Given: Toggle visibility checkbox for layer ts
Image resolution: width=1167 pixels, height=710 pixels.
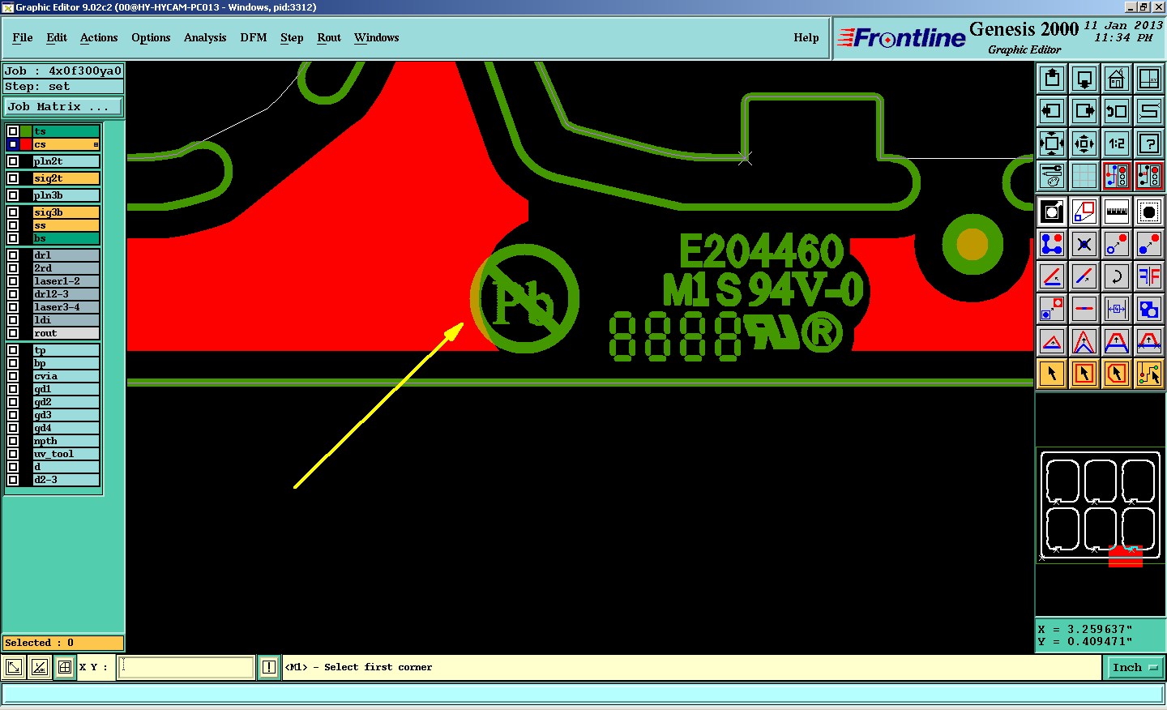Looking at the screenshot, I should (13, 131).
